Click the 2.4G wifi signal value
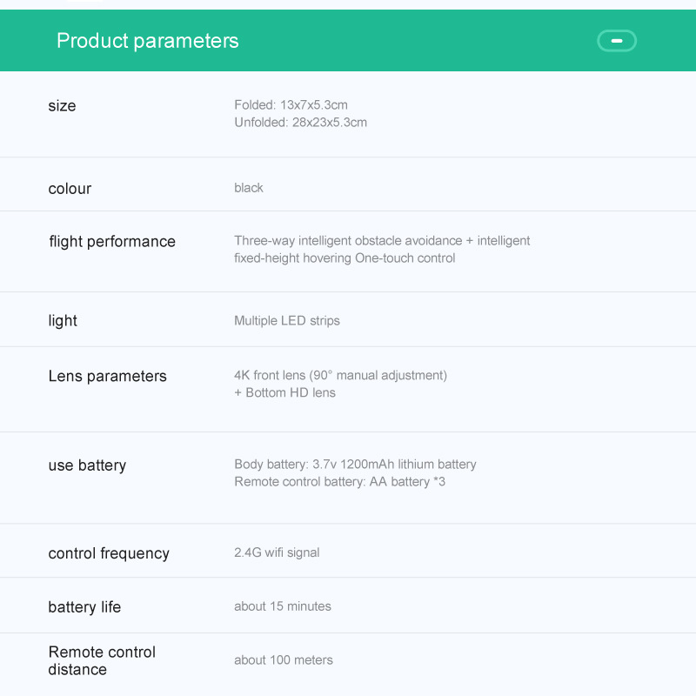The image size is (696, 696). coord(277,552)
